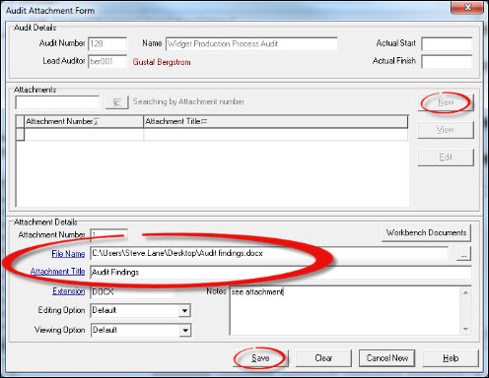The width and height of the screenshot is (489, 378).
Task: Open the Editing Option dropdown
Action: click(x=184, y=310)
